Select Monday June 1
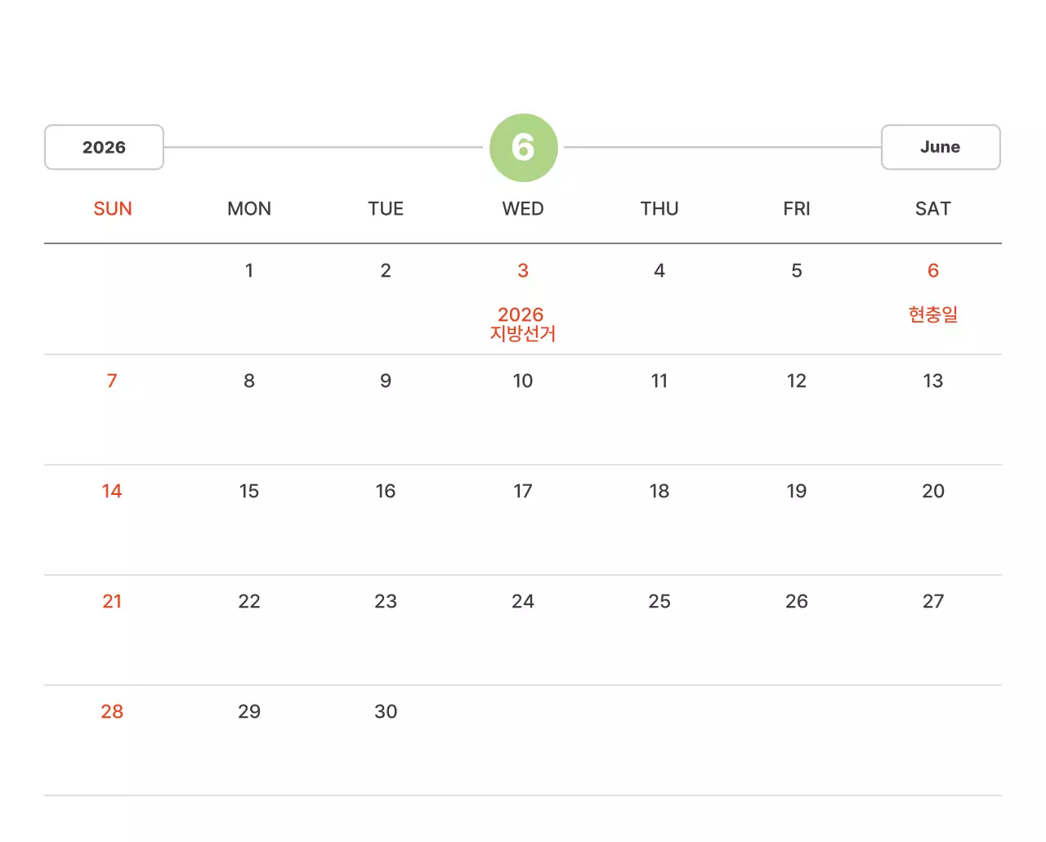Viewport: 1046px width, 842px height. tap(249, 270)
